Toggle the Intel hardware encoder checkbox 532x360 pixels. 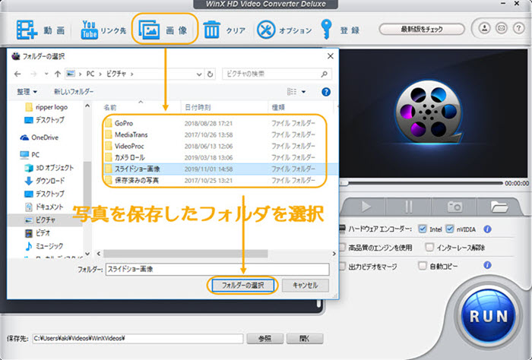coord(423,229)
